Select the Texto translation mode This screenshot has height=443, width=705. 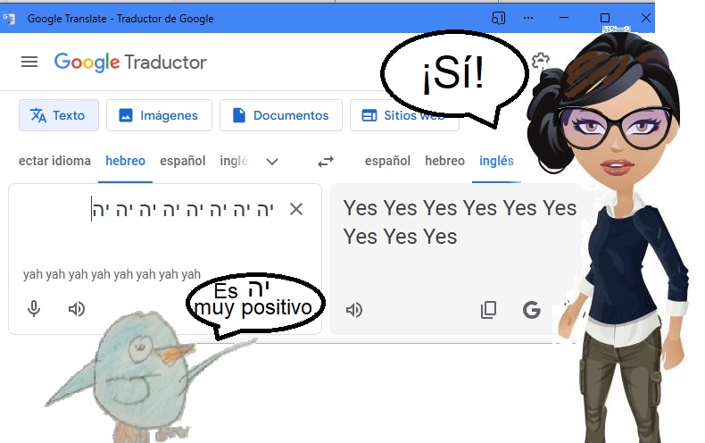point(59,115)
